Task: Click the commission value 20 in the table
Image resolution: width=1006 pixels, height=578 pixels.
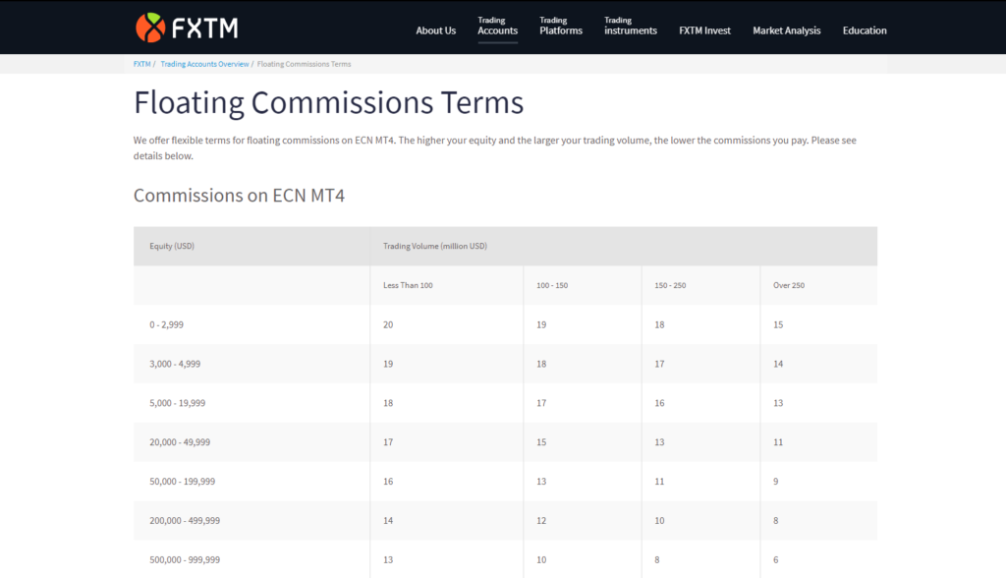Action: point(387,324)
